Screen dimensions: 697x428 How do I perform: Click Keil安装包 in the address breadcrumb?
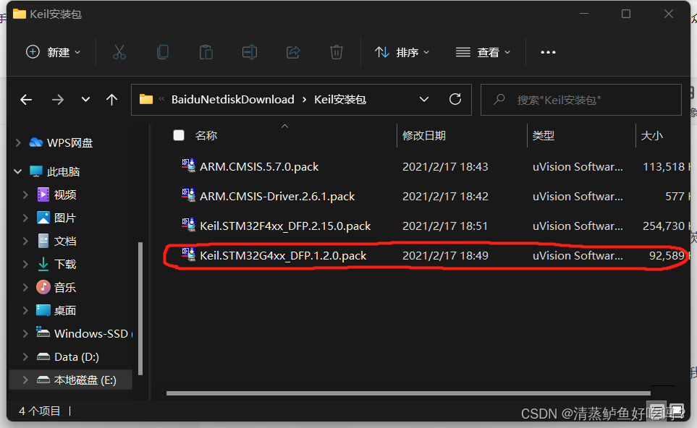(x=340, y=100)
